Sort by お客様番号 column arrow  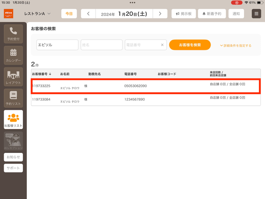(50, 74)
